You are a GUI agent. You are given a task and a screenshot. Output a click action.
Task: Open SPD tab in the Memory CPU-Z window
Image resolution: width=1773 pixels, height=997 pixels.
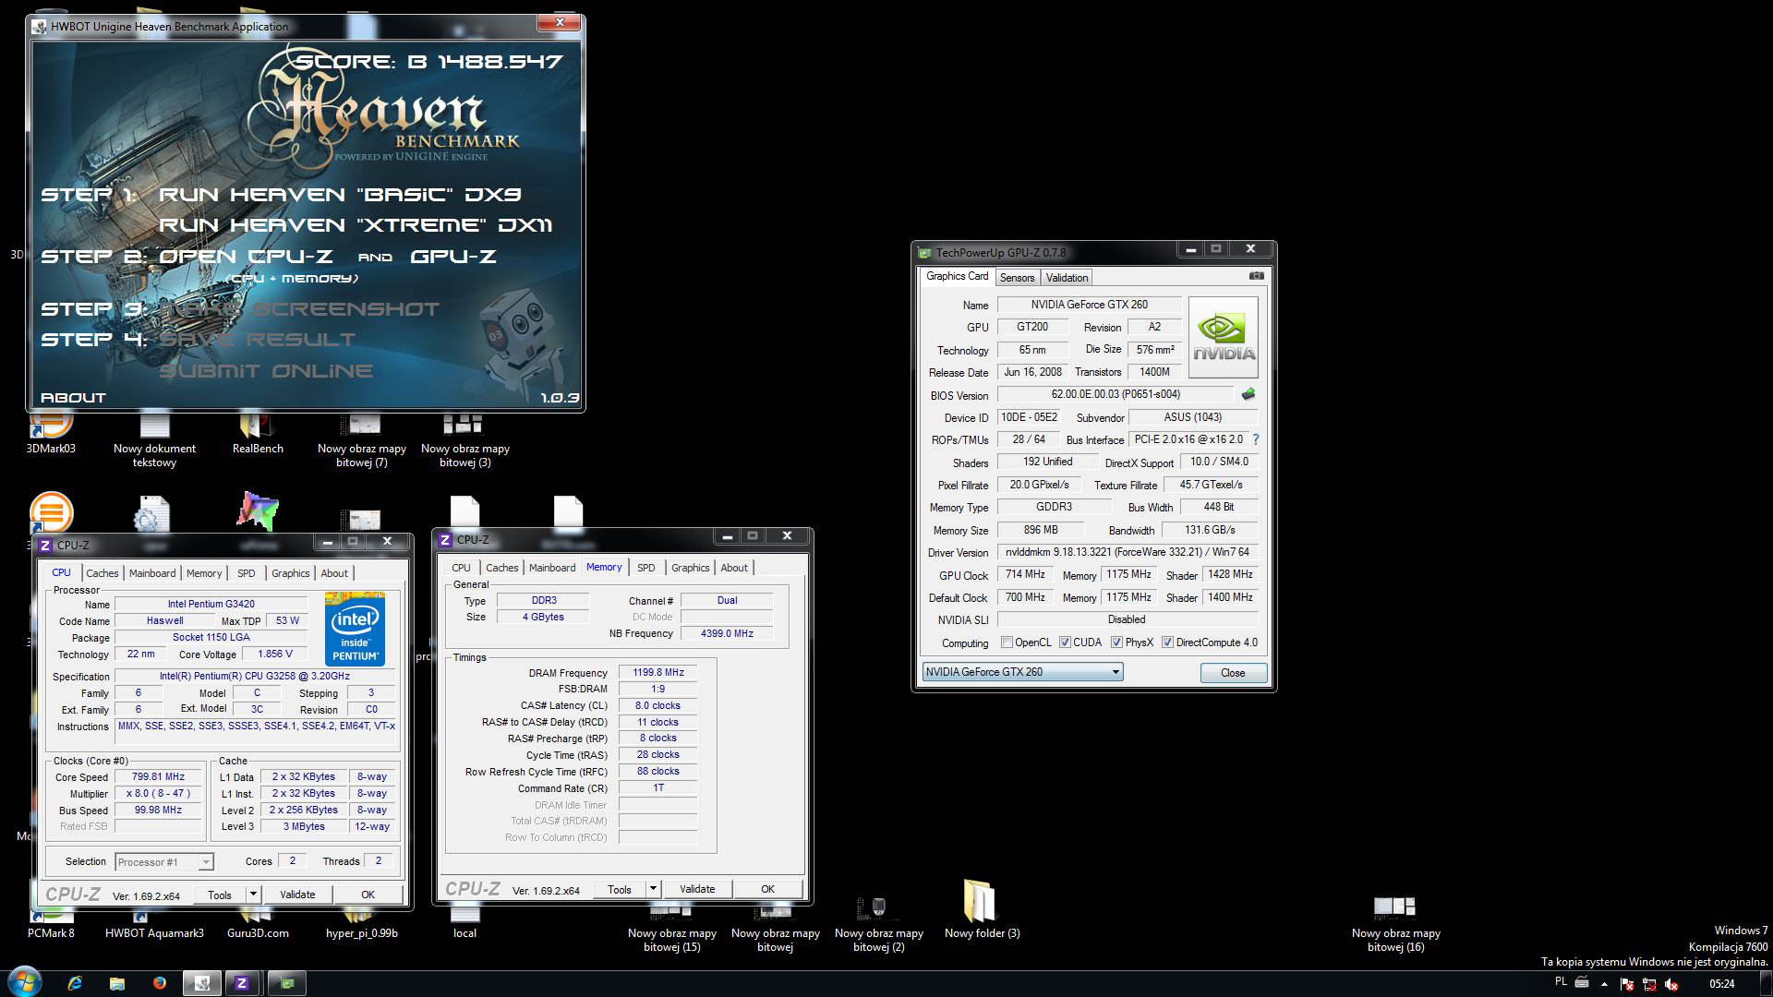point(646,568)
